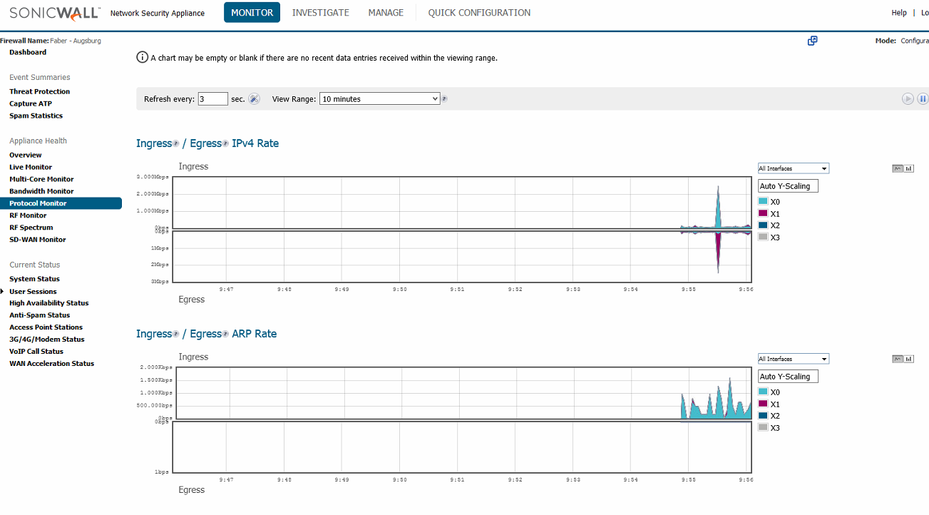Image resolution: width=929 pixels, height=515 pixels.
Task: Click Auto Y-Scaling for the IPv4 Rate chart
Action: [789, 186]
